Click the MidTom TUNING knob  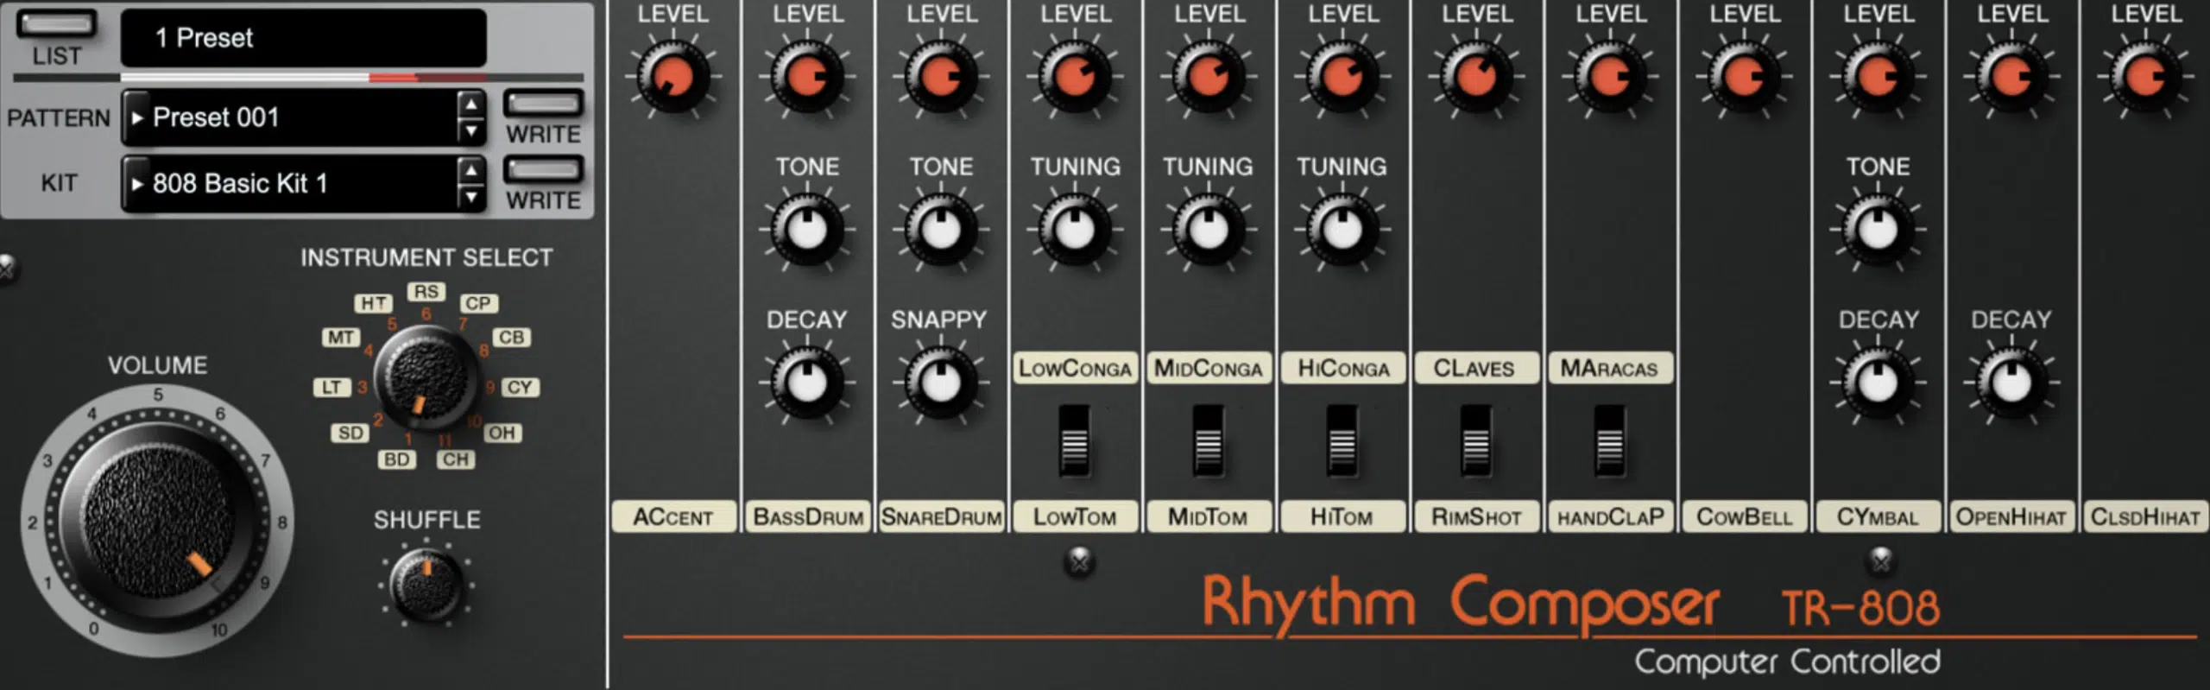[x=1209, y=230]
